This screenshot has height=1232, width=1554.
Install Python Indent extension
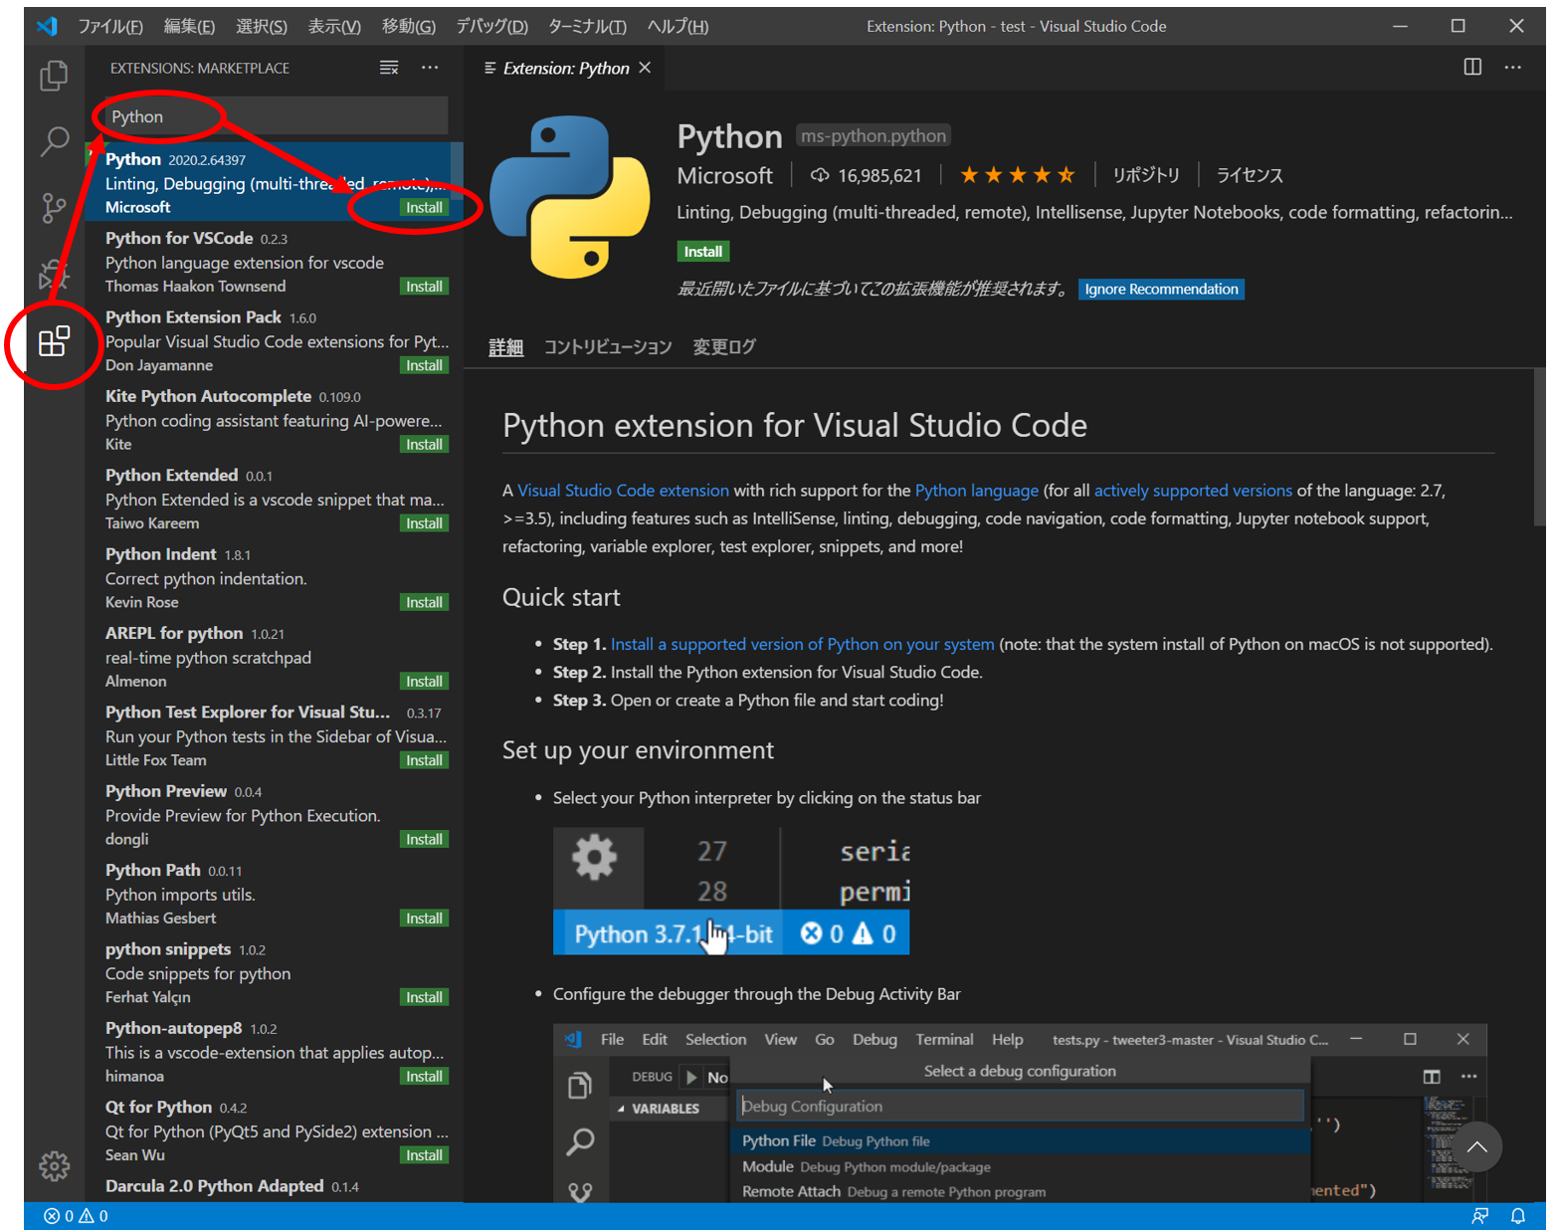click(x=424, y=602)
